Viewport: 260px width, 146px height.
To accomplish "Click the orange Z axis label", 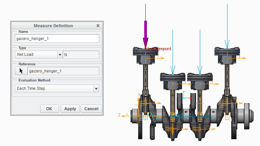I will pos(119,115).
